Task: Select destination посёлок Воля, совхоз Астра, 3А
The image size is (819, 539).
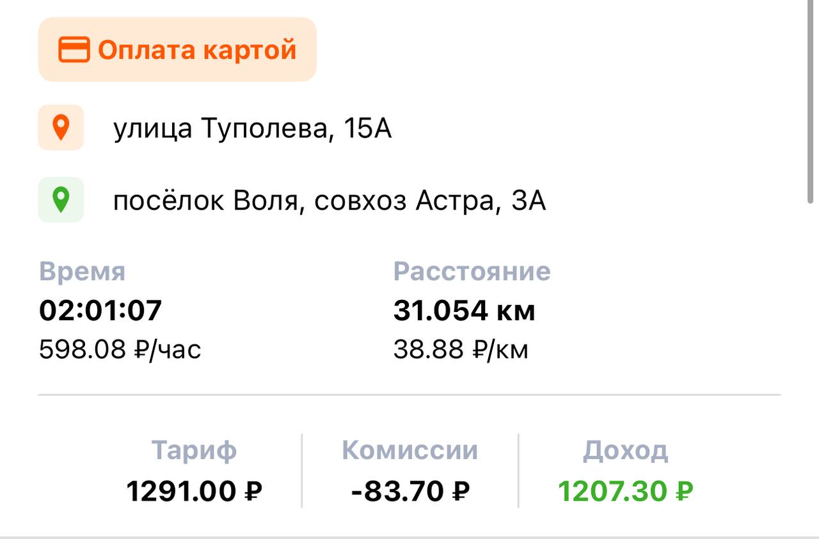Action: click(330, 201)
